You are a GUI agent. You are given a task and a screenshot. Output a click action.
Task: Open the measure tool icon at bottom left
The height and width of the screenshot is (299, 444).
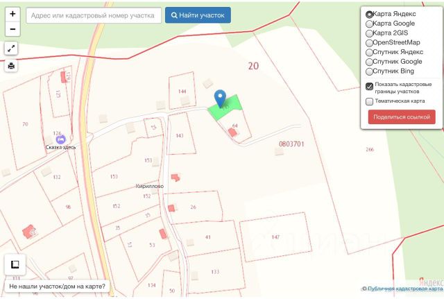(15, 264)
